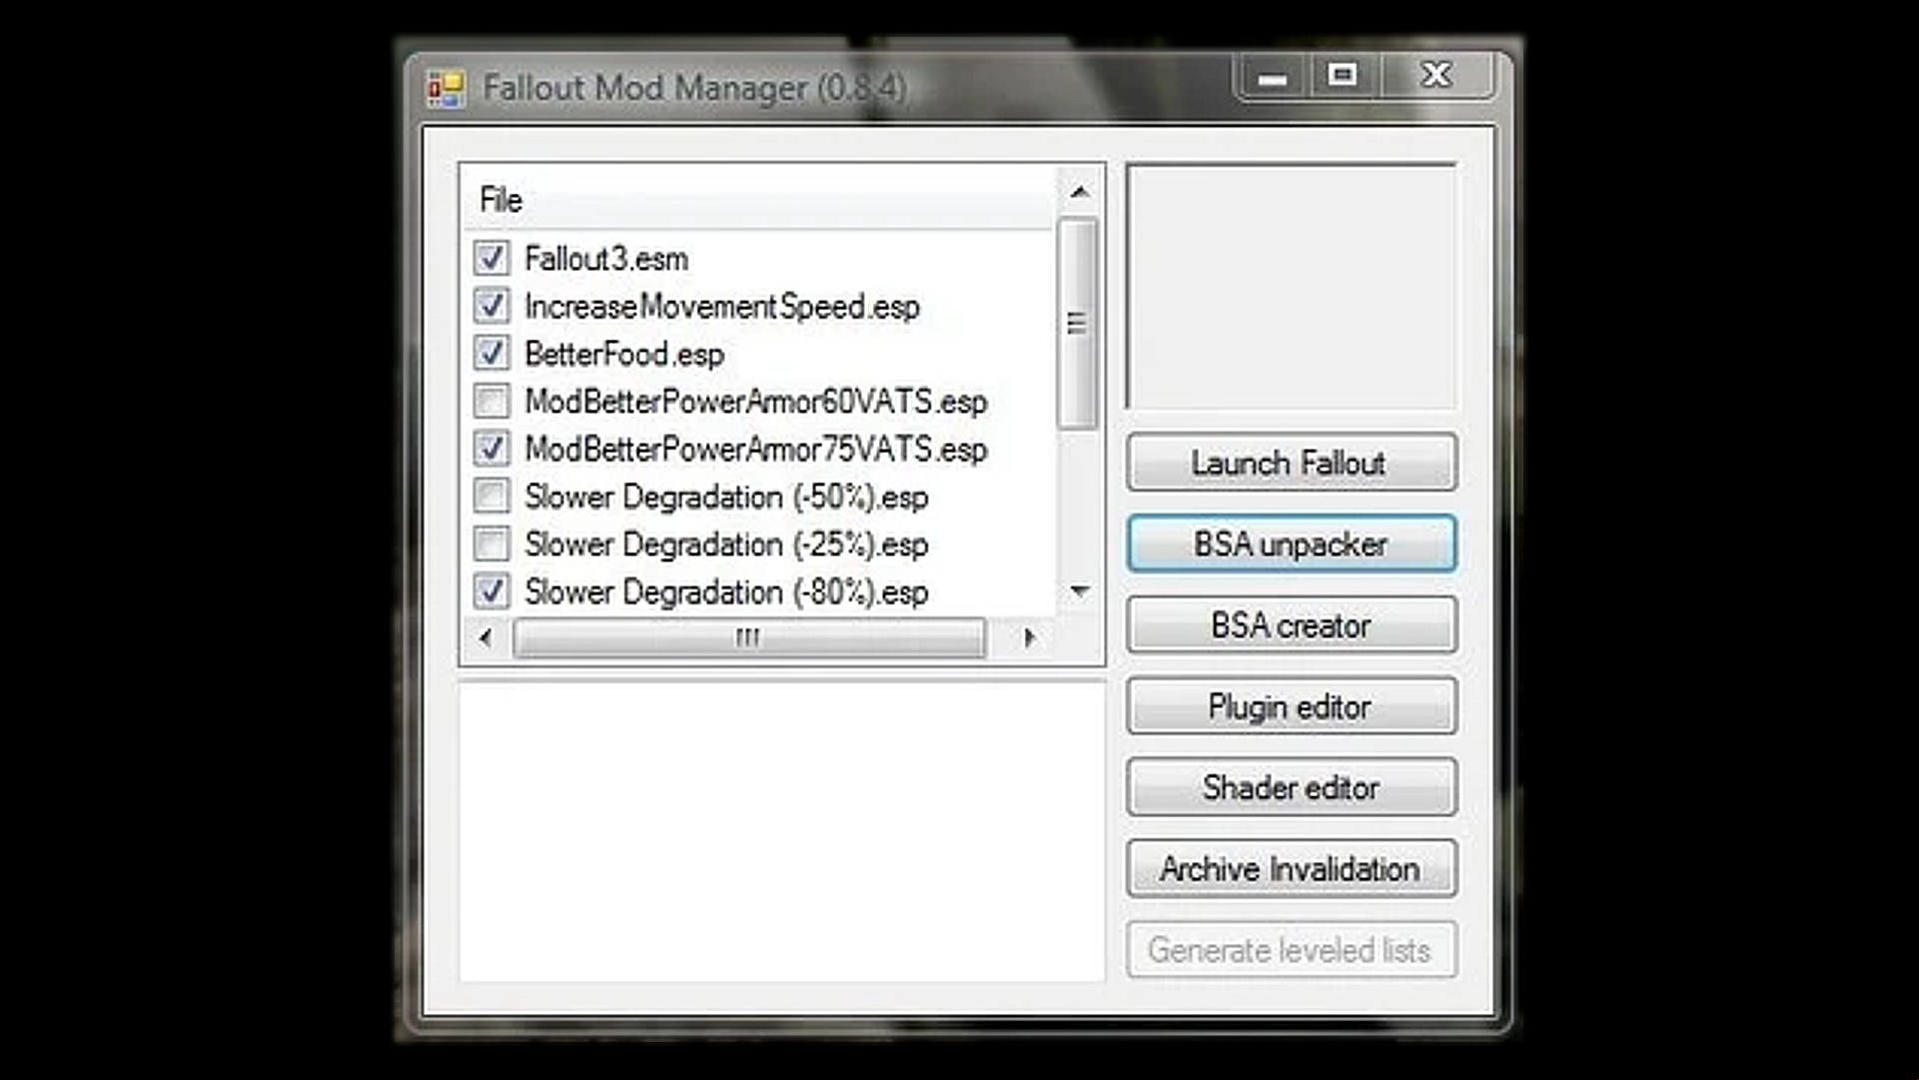Click the horizontal scrollbar thumb
Image resolution: width=1919 pixels, height=1080 pixels.
coord(748,637)
